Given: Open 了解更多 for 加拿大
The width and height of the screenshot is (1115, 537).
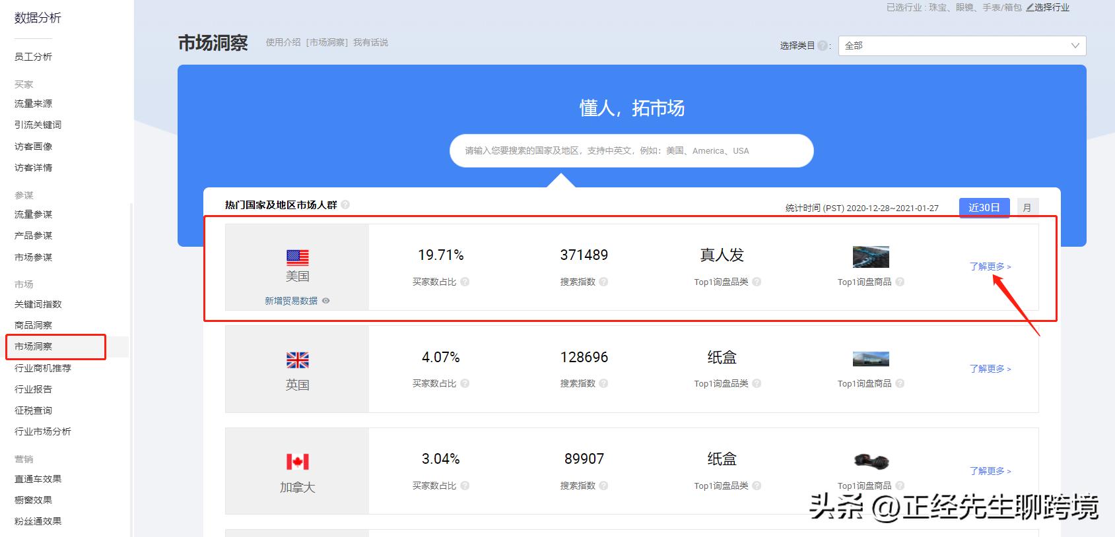Looking at the screenshot, I should click(990, 471).
